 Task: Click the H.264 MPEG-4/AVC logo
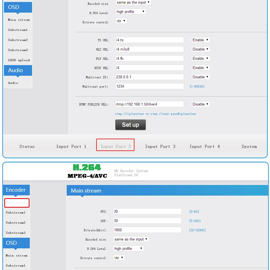coord(87,171)
